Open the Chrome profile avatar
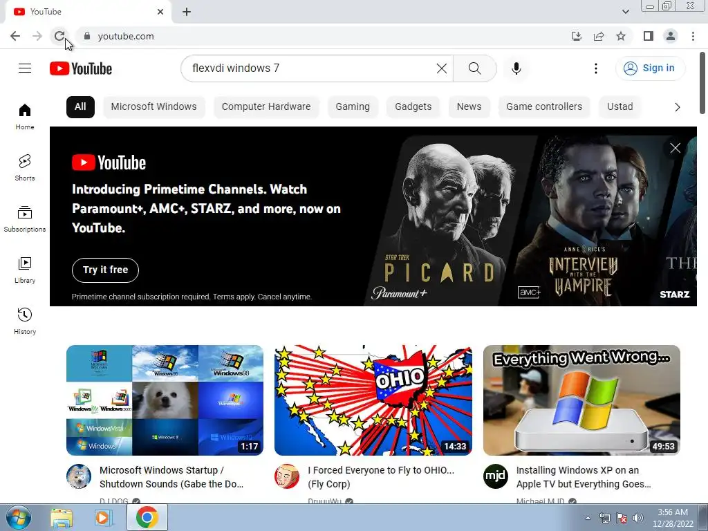 tap(671, 36)
